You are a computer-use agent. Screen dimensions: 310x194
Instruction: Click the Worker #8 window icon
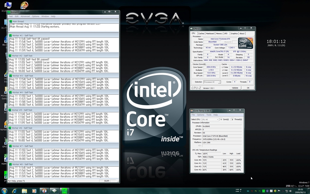point(10,164)
